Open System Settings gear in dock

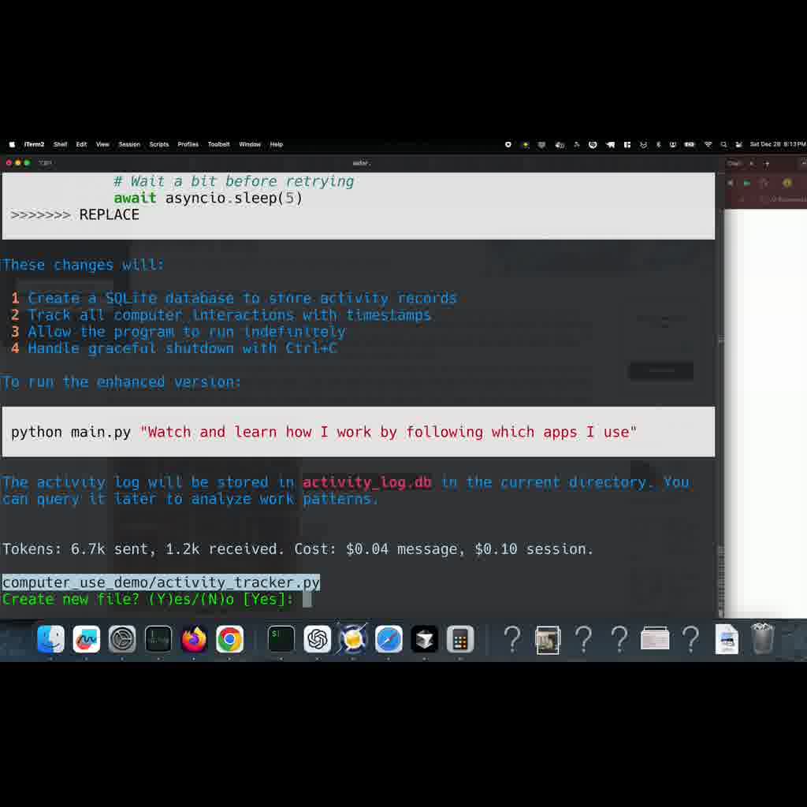point(122,639)
